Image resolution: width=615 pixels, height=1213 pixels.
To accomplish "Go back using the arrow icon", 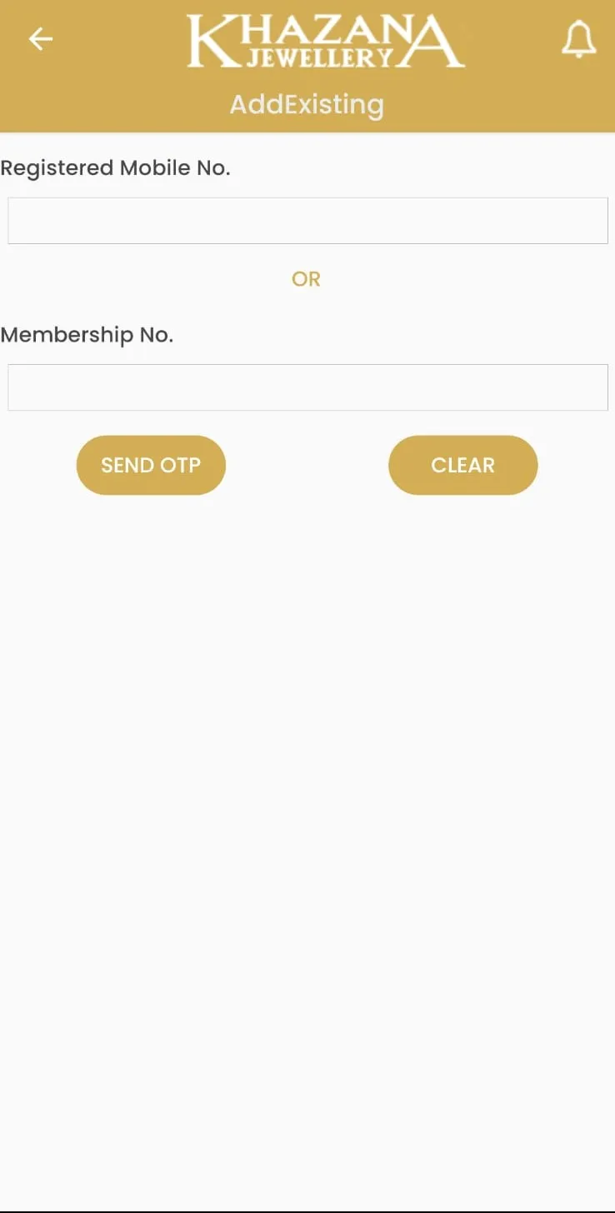I will pyautogui.click(x=40, y=39).
